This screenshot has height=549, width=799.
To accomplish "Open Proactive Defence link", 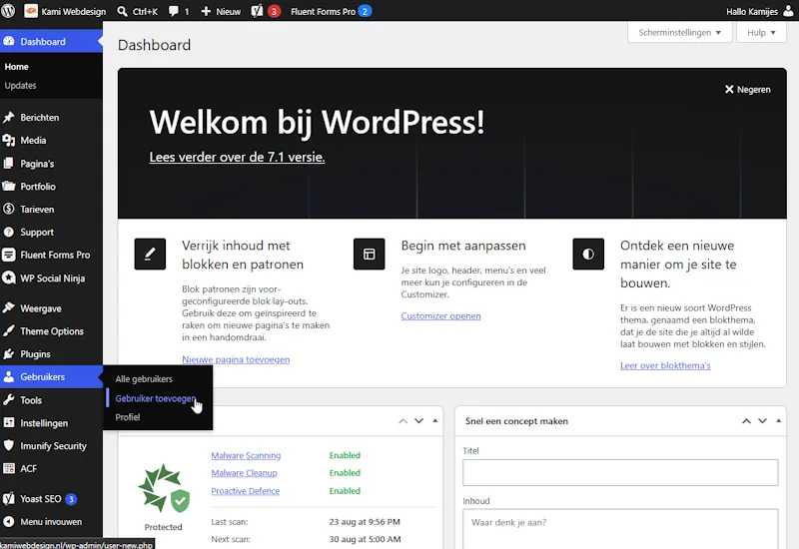I will click(x=246, y=491).
